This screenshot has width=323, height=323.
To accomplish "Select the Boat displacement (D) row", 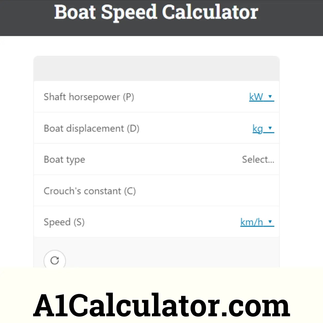I will (x=92, y=128).
